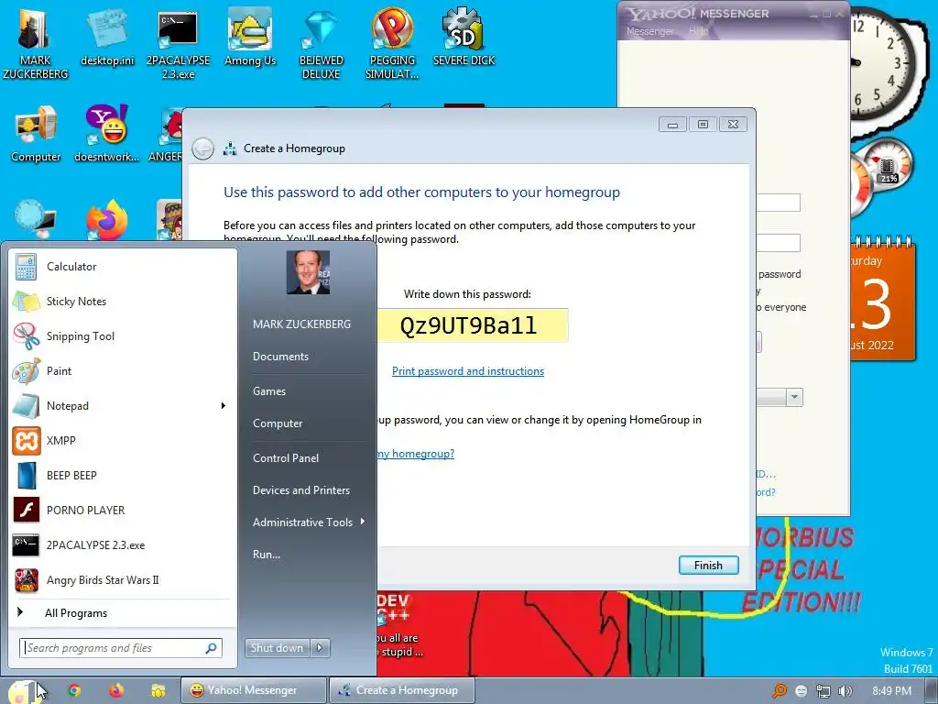Open the file explorer taskbar icon

pyautogui.click(x=158, y=690)
